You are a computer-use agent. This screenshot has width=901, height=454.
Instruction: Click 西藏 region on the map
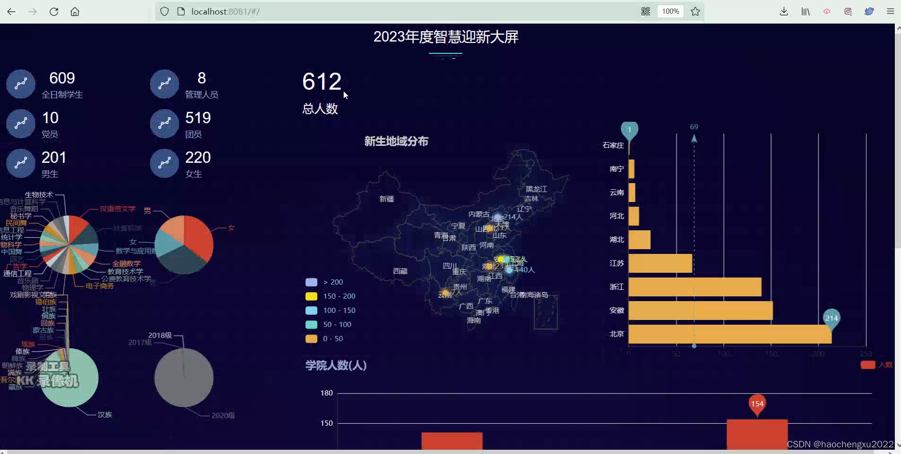tap(400, 271)
